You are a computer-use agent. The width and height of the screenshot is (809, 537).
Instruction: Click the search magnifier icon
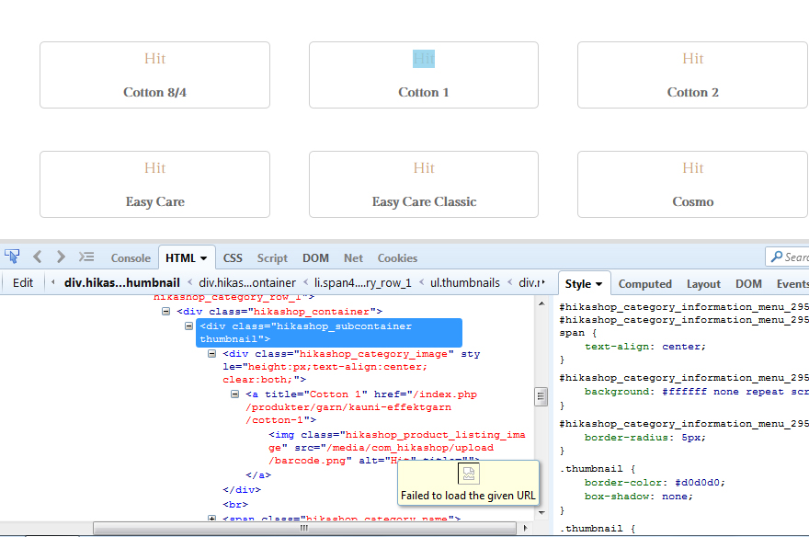point(777,257)
